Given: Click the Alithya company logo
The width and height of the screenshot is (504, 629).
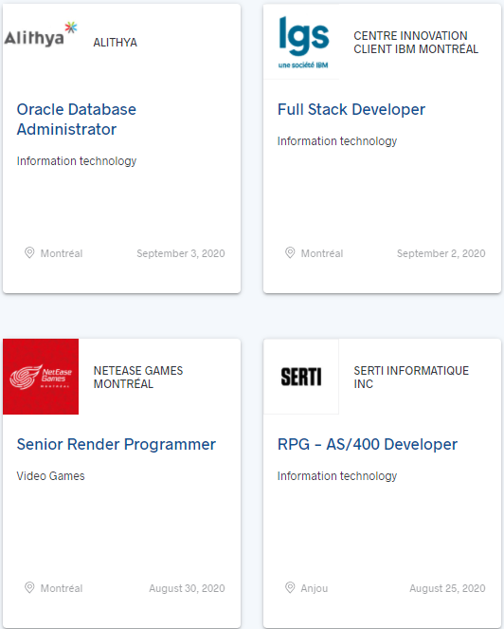Looking at the screenshot, I should tap(41, 35).
